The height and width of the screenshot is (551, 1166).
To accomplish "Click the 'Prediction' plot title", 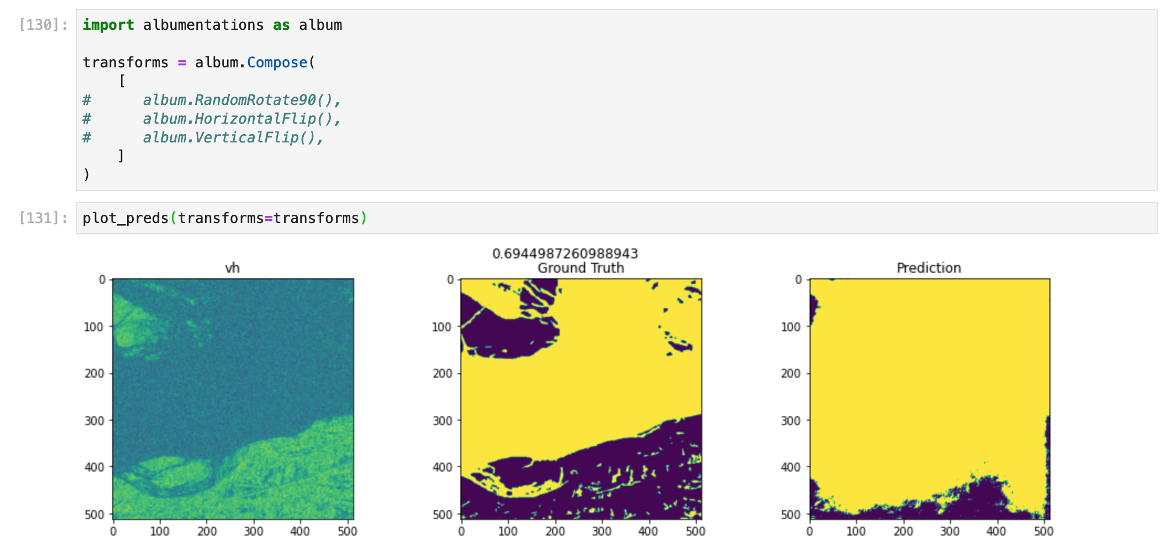I will click(929, 268).
